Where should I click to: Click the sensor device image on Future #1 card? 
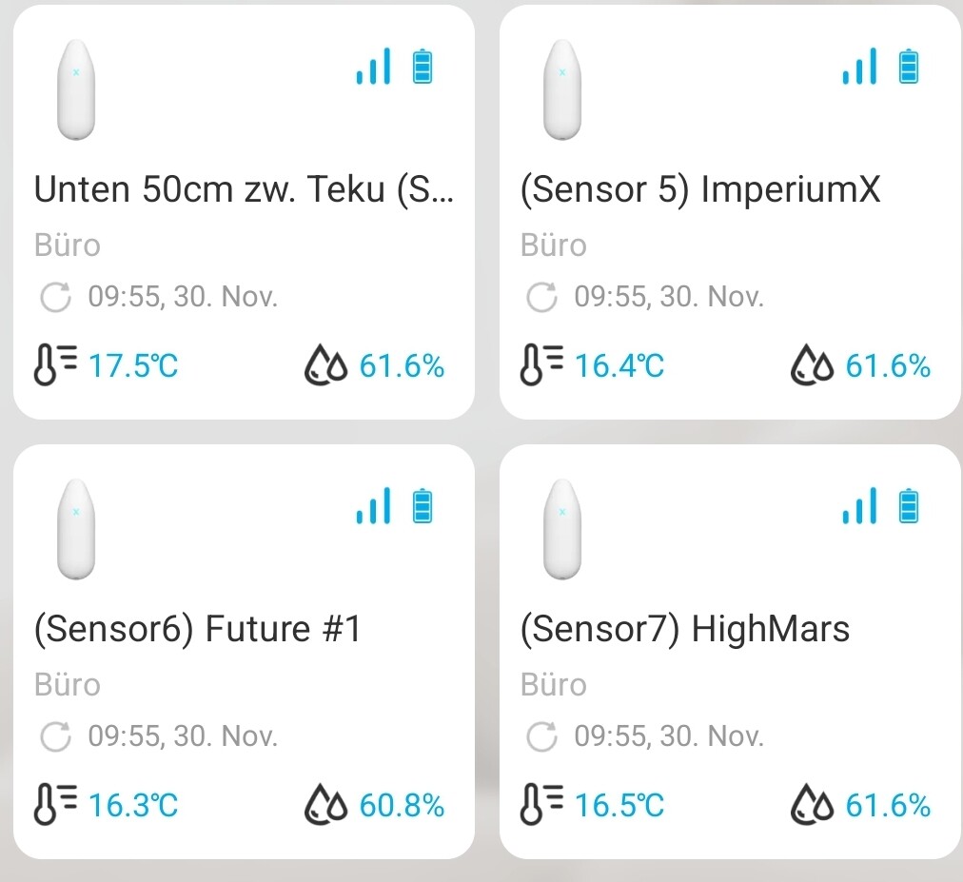point(76,530)
